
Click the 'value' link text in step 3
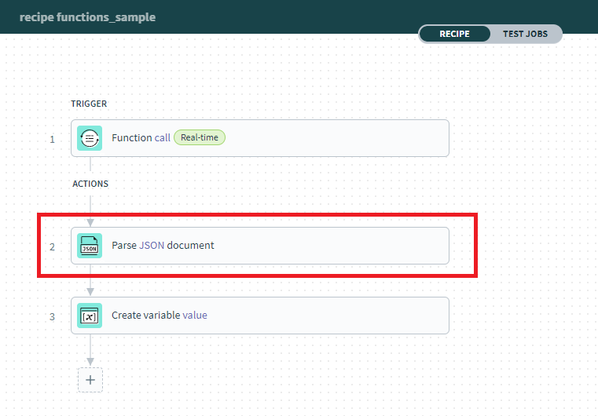pos(195,315)
